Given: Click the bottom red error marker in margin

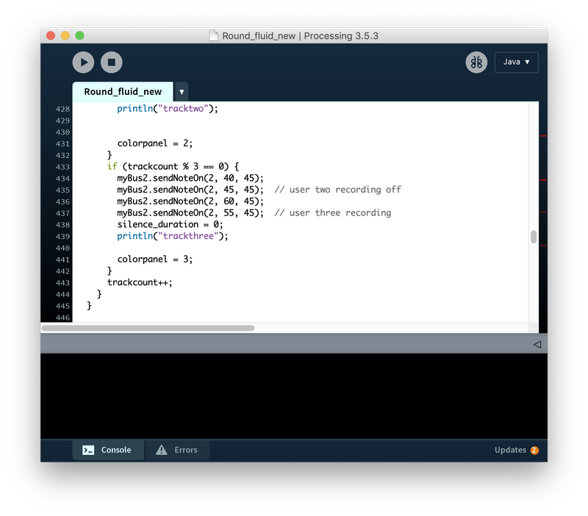Looking at the screenshot, I should (543, 246).
